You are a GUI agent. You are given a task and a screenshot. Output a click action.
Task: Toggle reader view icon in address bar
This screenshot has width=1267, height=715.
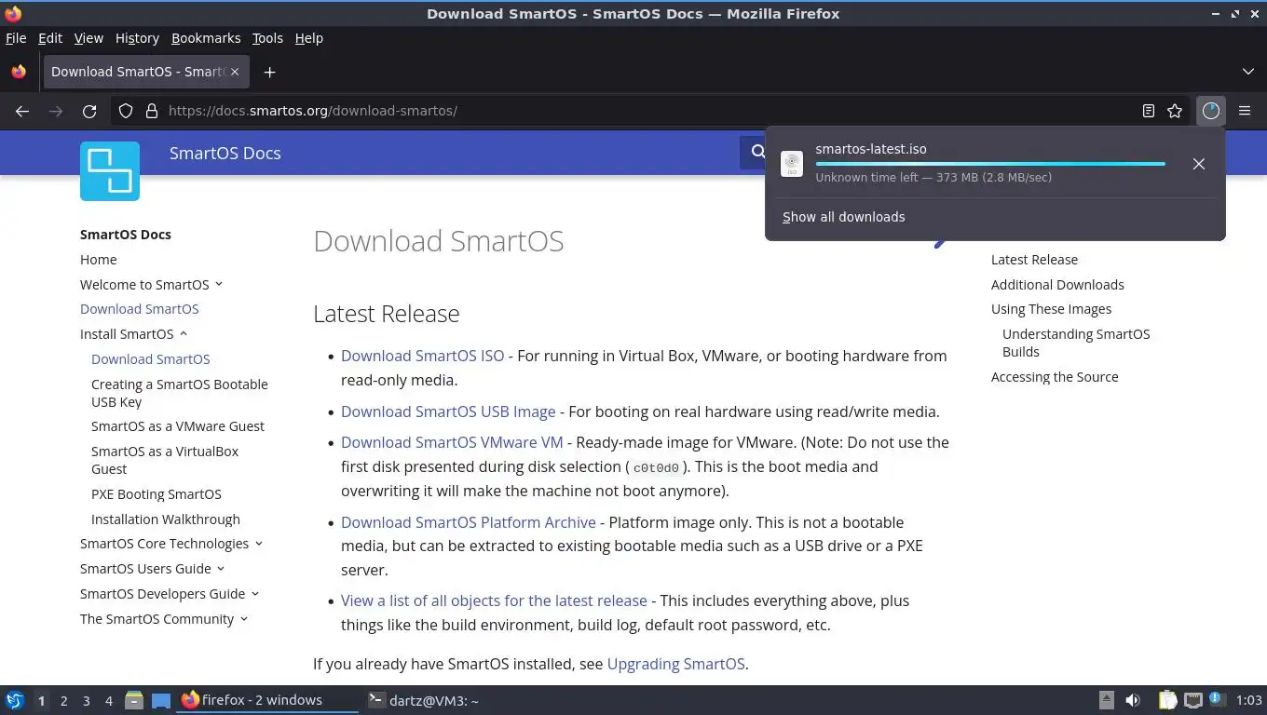tap(1149, 111)
